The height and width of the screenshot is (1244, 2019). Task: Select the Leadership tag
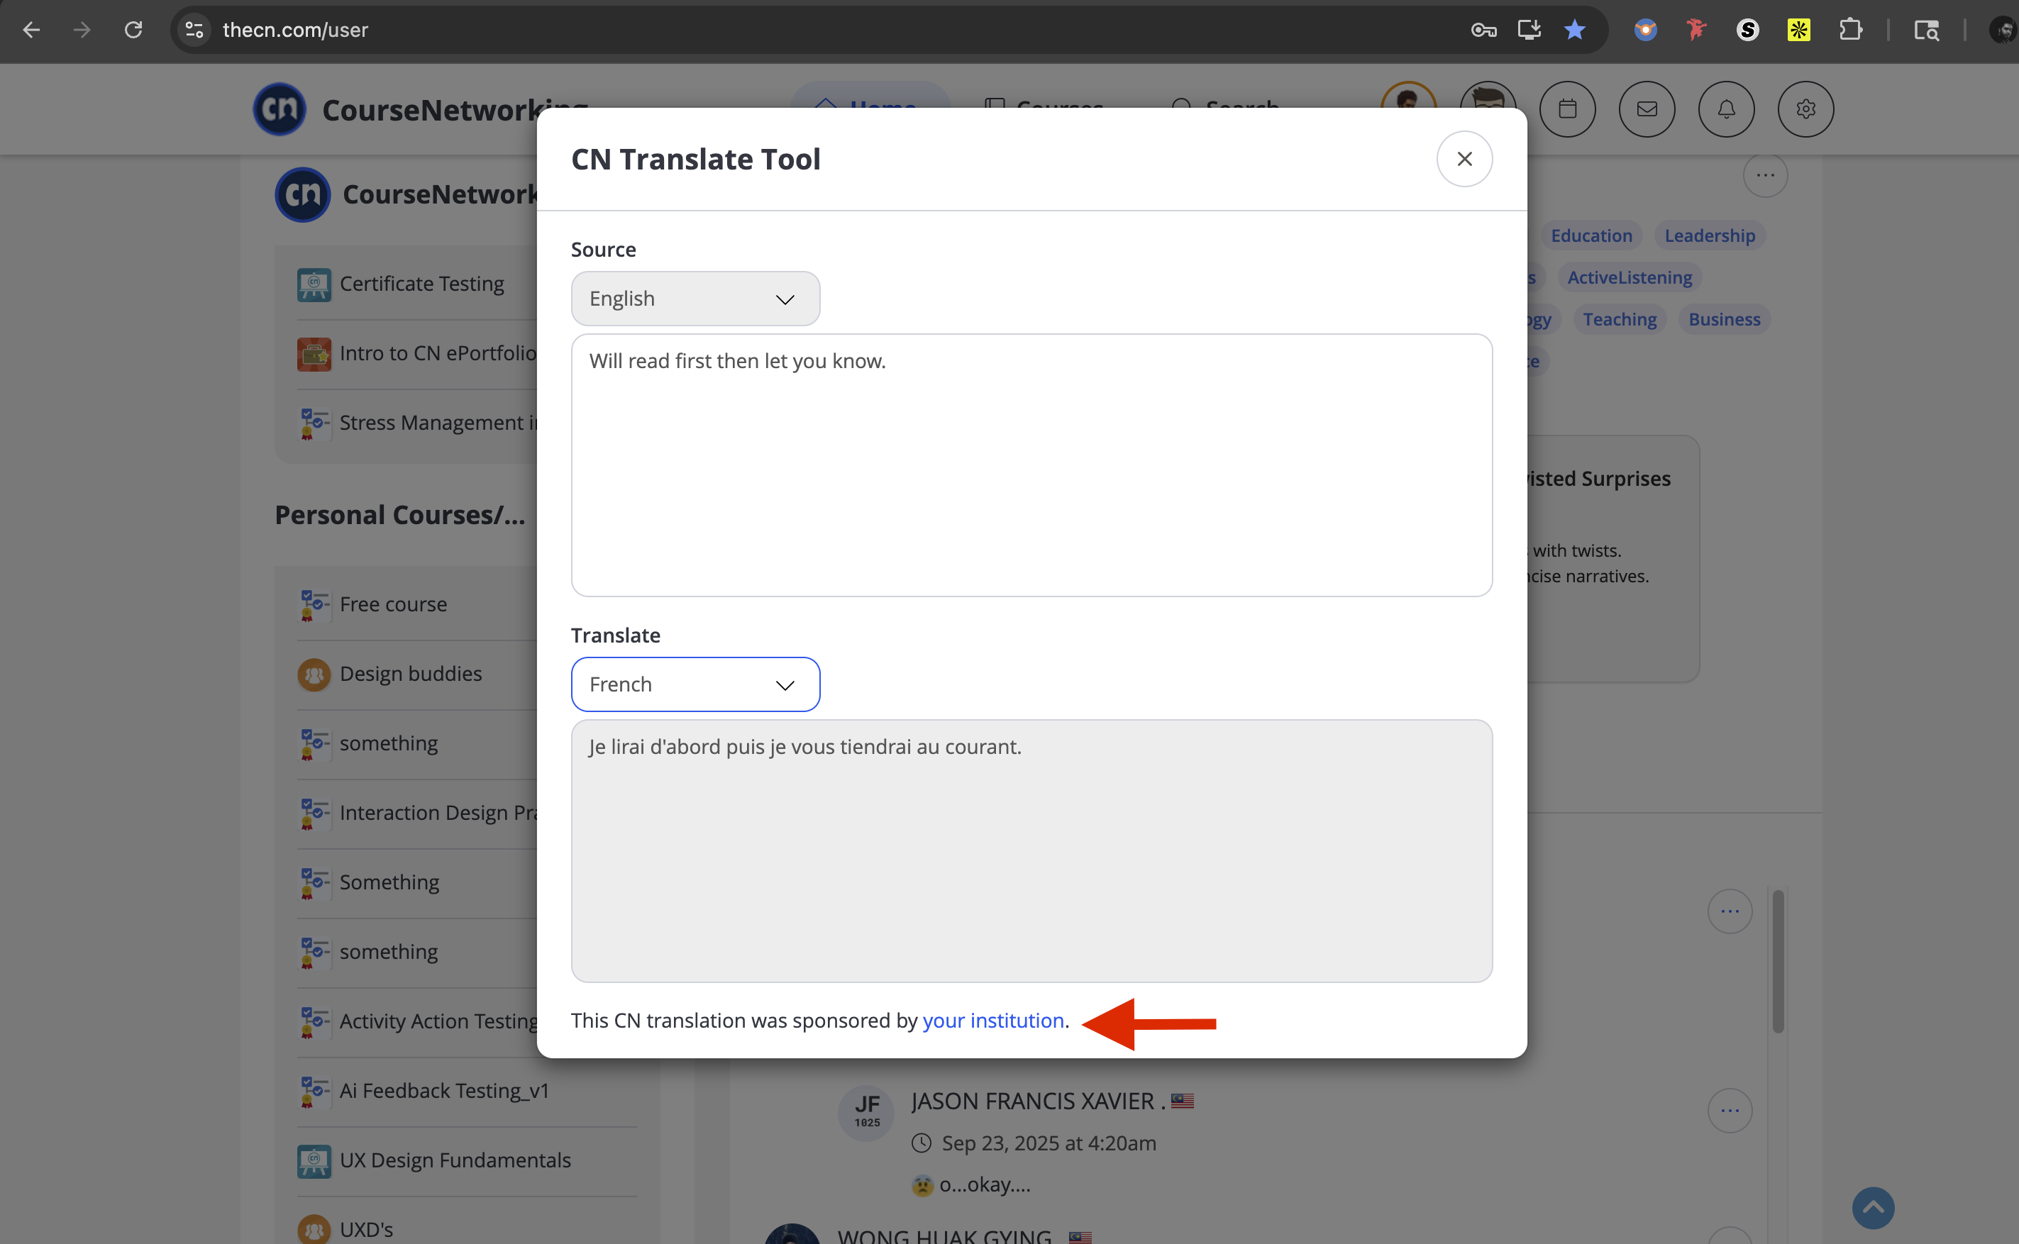click(1710, 235)
